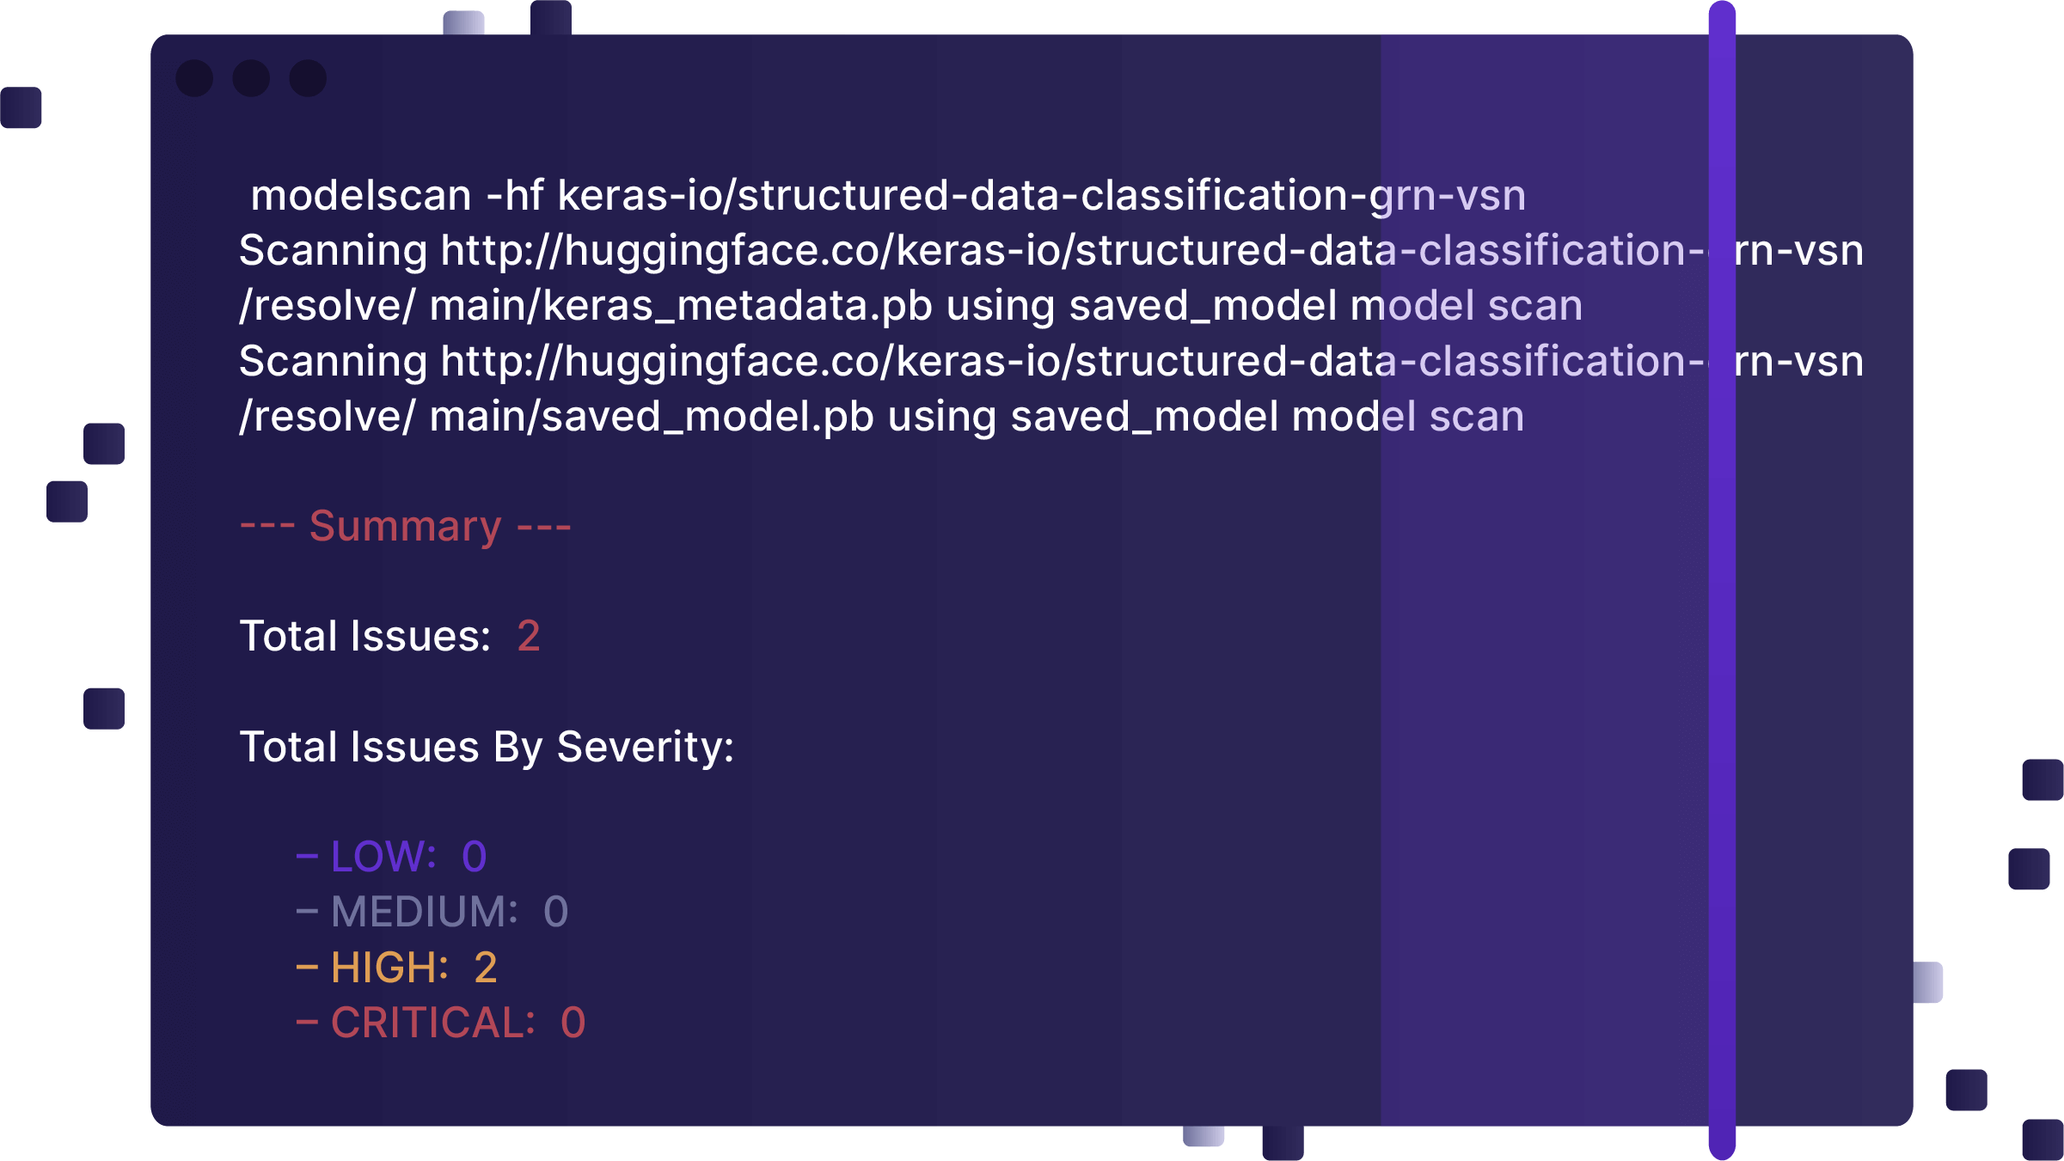Click the pale square on the window's bottom edge
This screenshot has height=1161, width=2064.
click(x=1203, y=1136)
